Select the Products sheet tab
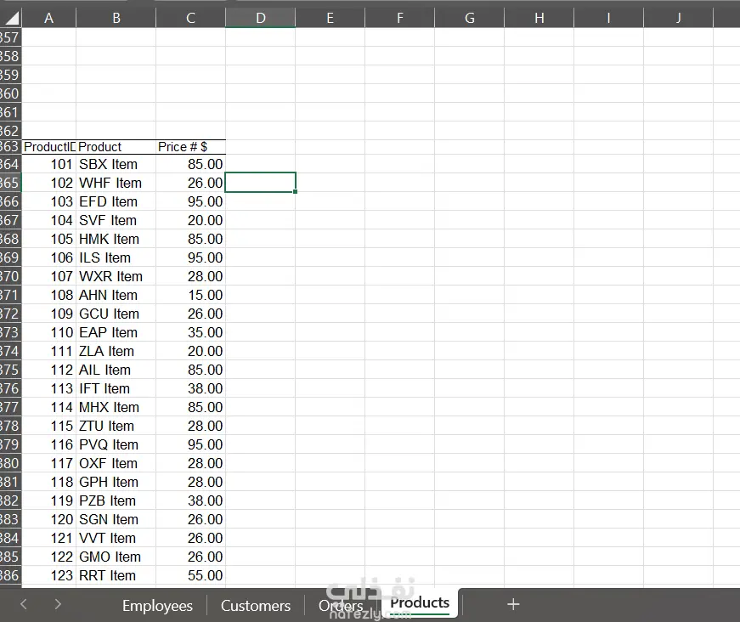This screenshot has width=740, height=622. point(420,602)
